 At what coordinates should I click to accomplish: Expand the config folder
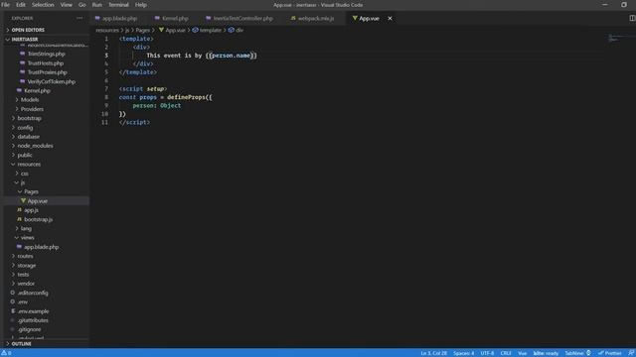pyautogui.click(x=25, y=128)
